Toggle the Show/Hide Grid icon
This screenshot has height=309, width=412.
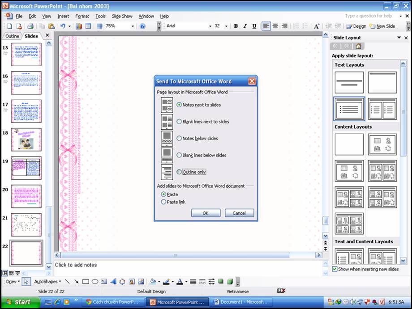click(x=99, y=26)
